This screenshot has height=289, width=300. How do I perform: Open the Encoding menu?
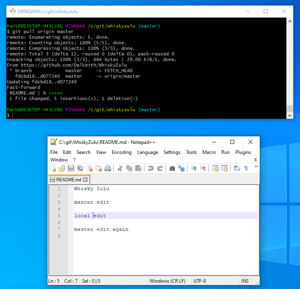(x=122, y=152)
